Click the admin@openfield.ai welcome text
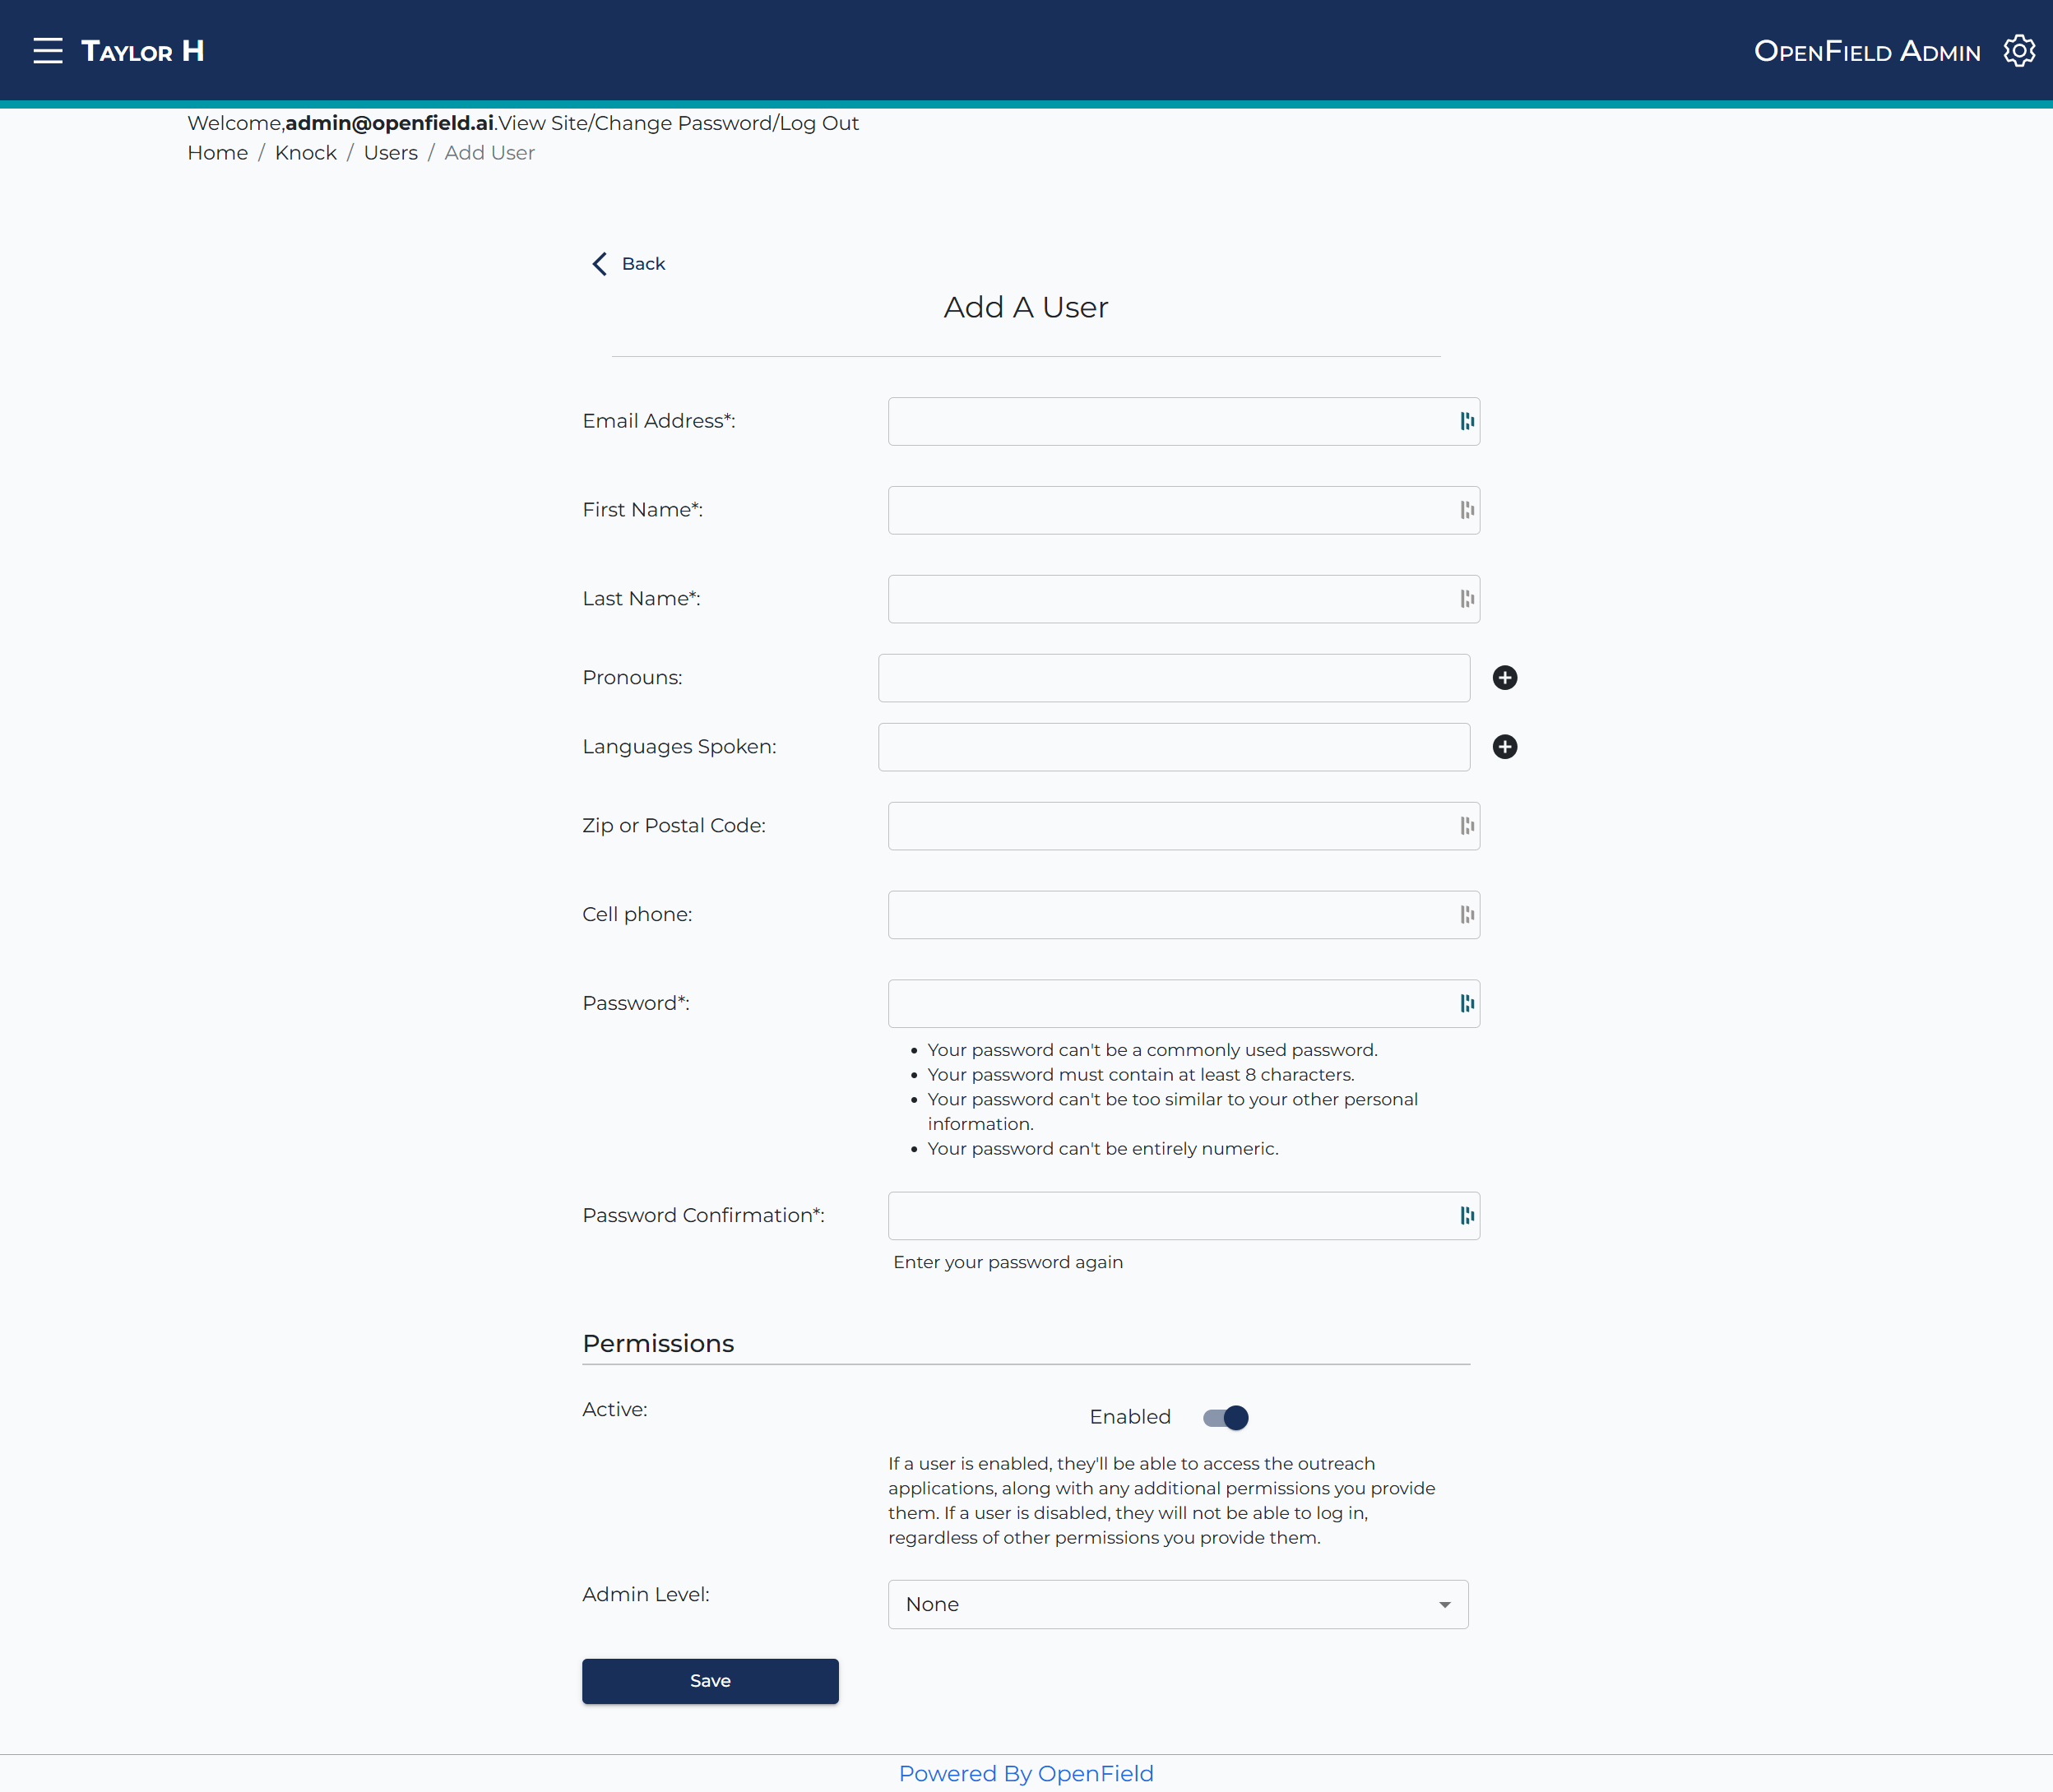 (x=389, y=123)
